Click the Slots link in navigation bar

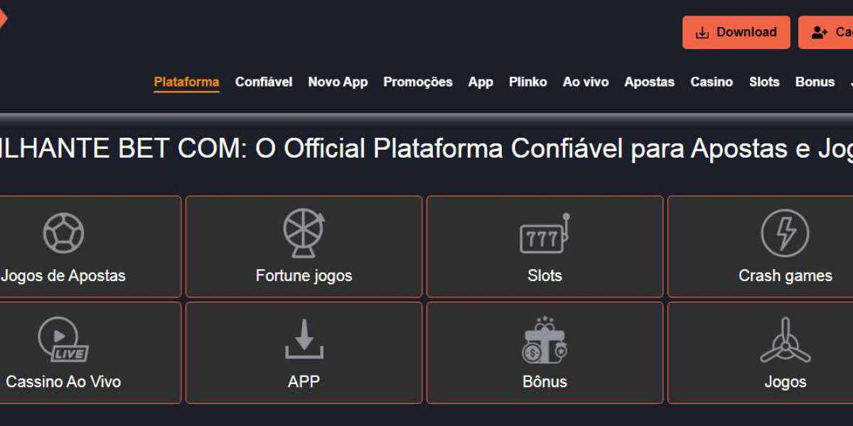pos(764,82)
